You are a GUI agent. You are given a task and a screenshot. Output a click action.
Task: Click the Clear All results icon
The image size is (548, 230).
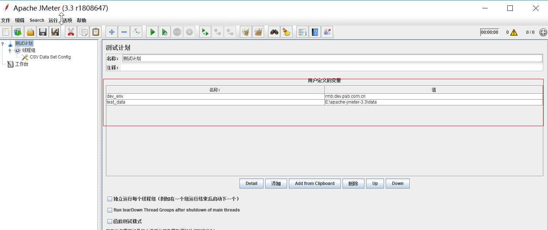coord(258,32)
